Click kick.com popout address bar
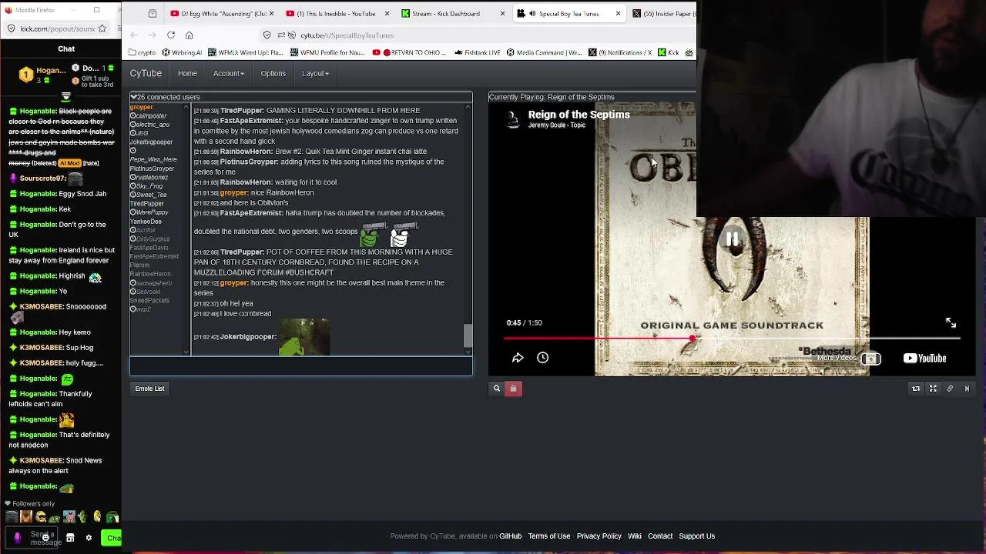 pyautogui.click(x=58, y=28)
